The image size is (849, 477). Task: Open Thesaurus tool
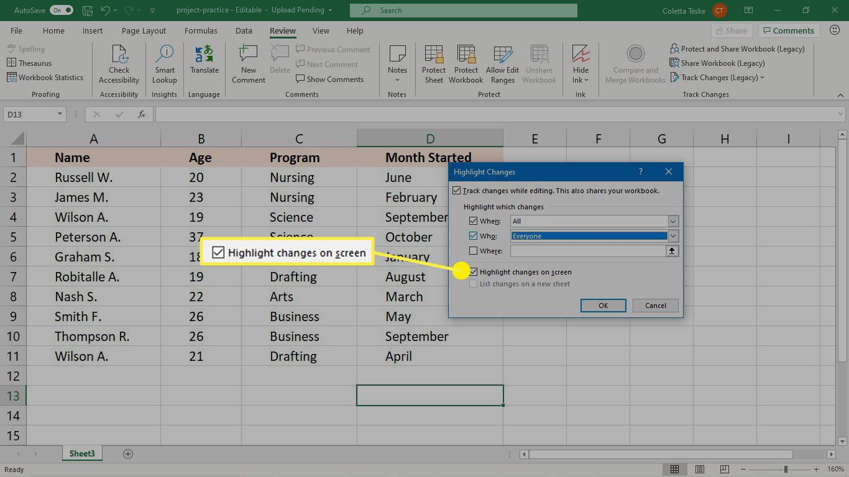coord(29,63)
